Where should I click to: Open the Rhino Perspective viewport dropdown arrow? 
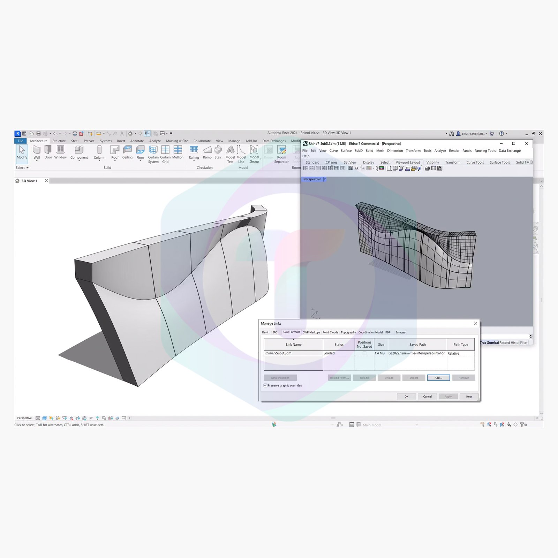pyautogui.click(x=324, y=179)
